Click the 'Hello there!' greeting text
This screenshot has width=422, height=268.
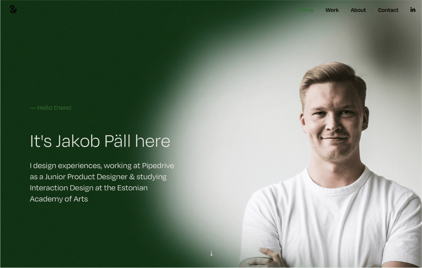tap(54, 108)
